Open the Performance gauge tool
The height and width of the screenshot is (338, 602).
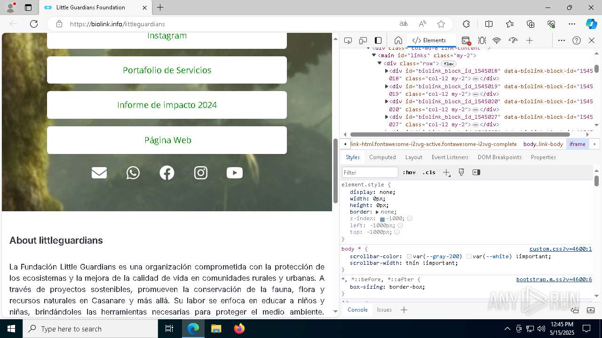coord(513,40)
